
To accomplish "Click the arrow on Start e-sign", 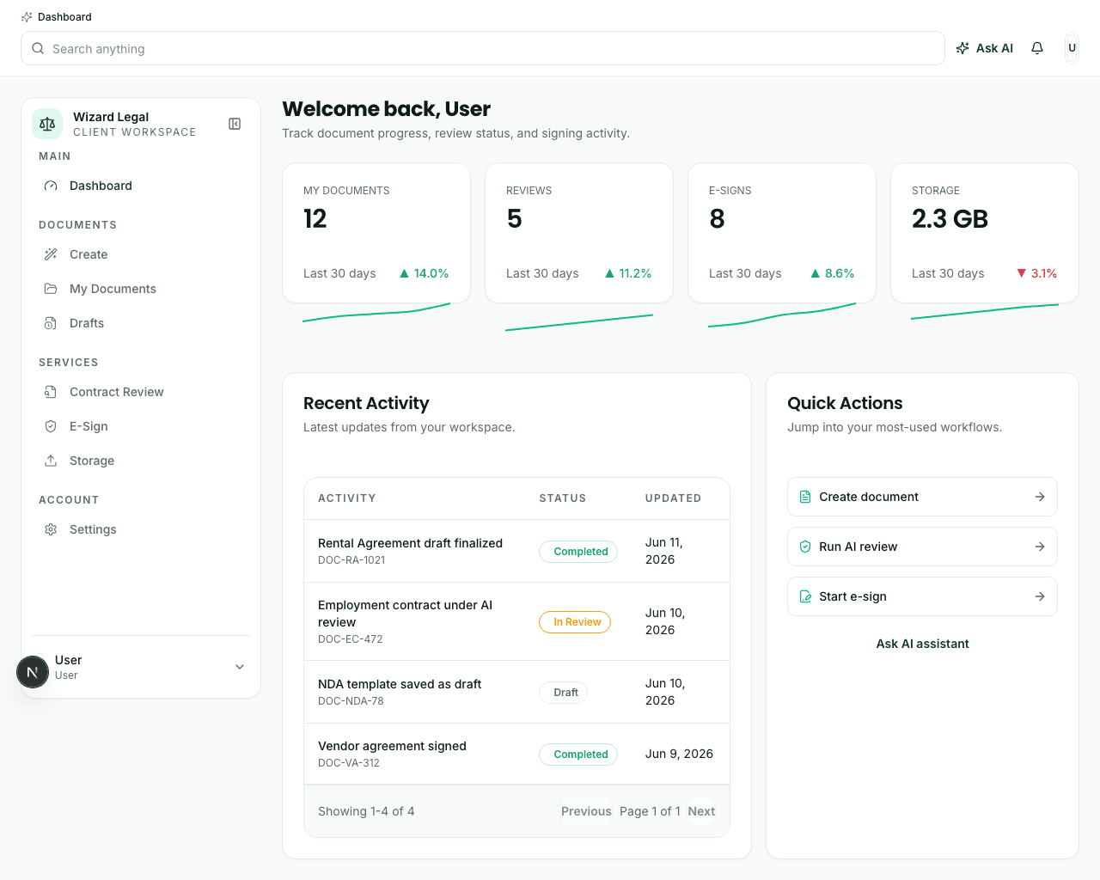I will click(x=1040, y=596).
